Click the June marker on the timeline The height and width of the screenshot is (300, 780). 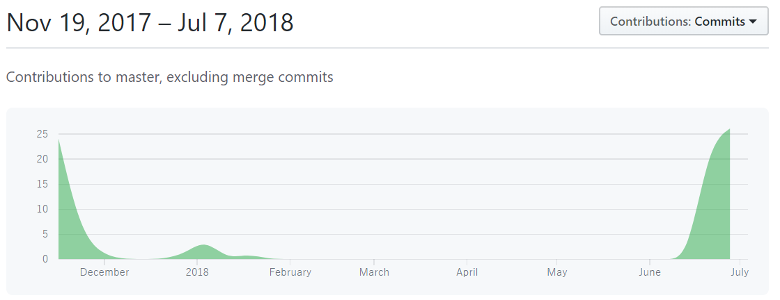point(650,272)
